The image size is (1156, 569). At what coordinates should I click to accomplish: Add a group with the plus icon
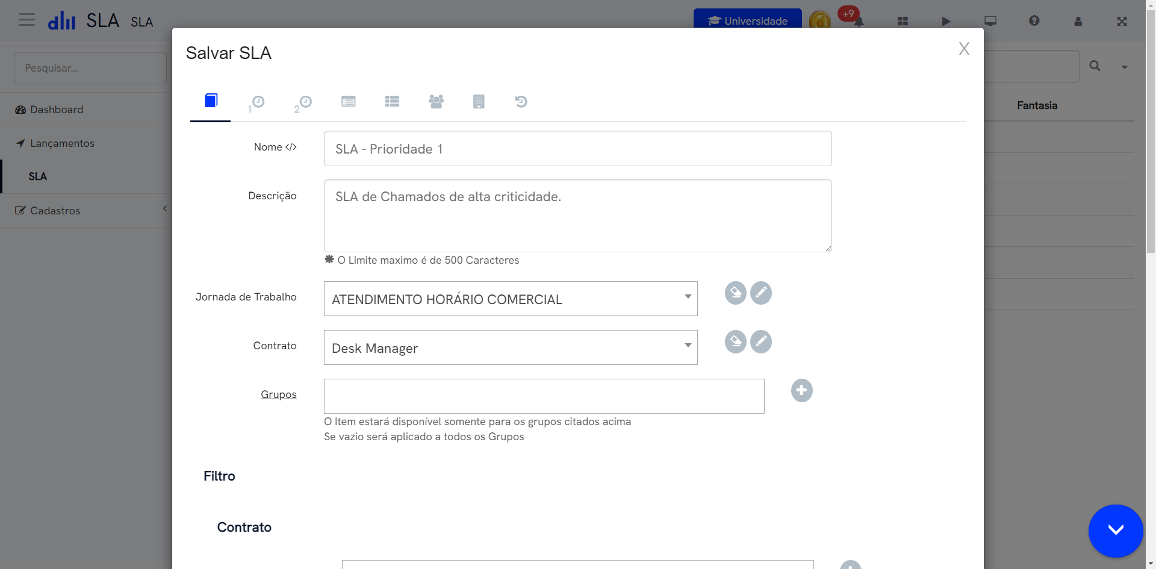click(x=802, y=391)
